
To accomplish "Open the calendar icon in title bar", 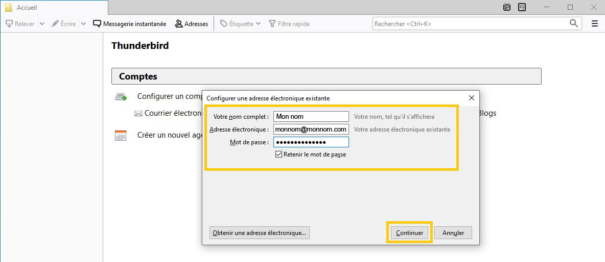I will 507,7.
